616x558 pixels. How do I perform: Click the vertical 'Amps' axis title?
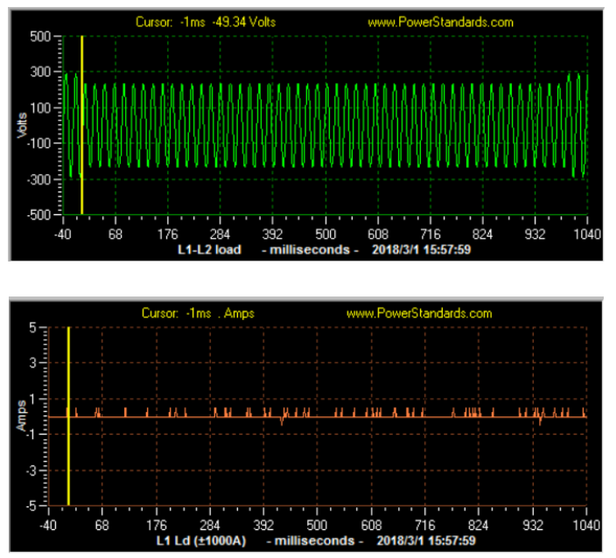pyautogui.click(x=24, y=417)
